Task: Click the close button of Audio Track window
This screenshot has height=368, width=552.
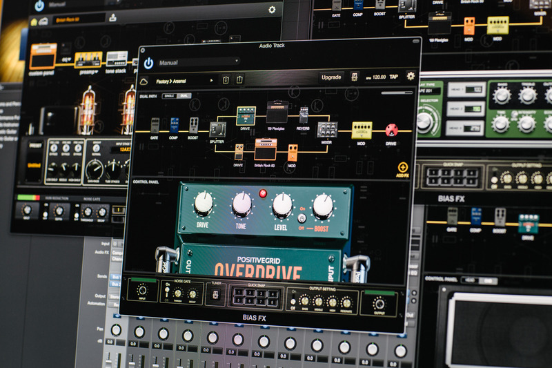Action: [143, 50]
